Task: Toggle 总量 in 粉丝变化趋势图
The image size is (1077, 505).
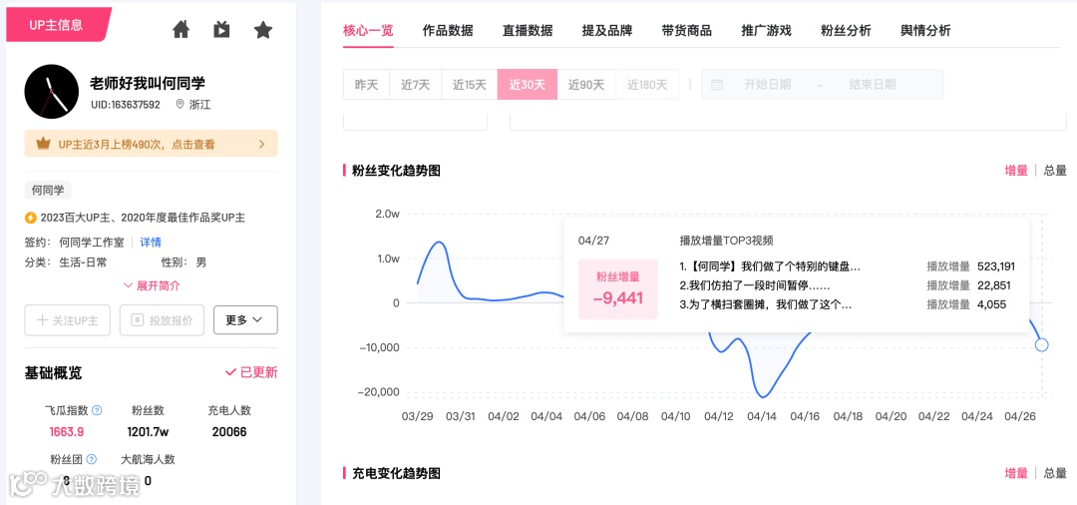Action: coord(1055,171)
